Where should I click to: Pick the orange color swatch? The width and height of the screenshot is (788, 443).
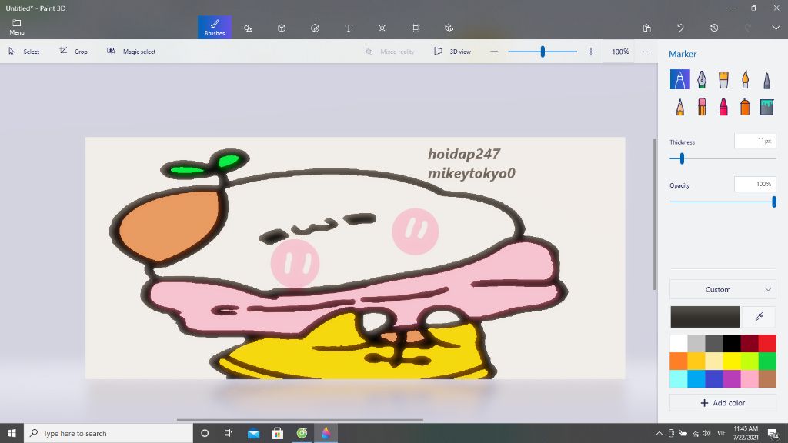pyautogui.click(x=679, y=361)
